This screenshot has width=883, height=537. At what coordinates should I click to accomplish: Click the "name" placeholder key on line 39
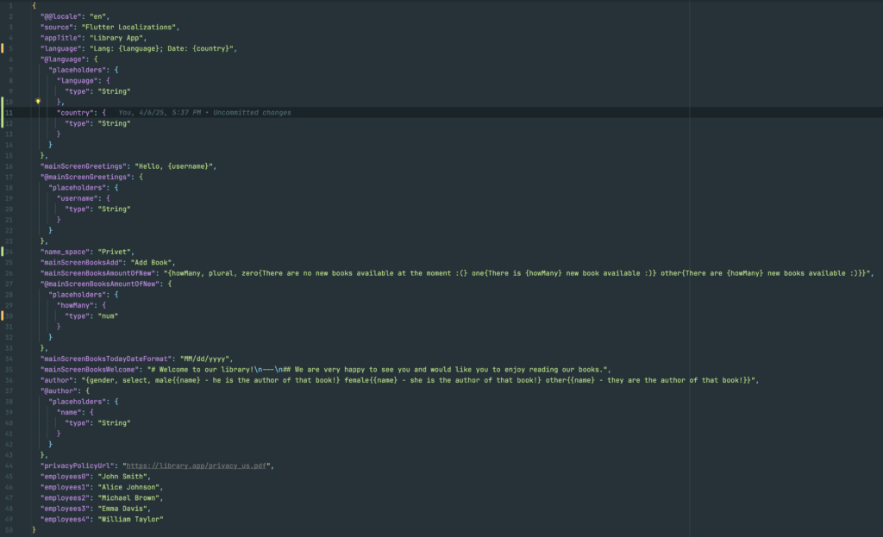69,412
